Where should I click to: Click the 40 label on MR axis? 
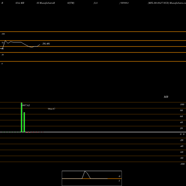[182, 122]
